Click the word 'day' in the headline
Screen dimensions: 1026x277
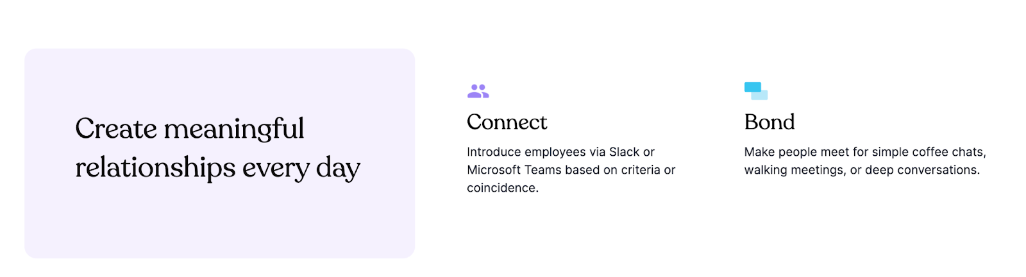pos(338,168)
